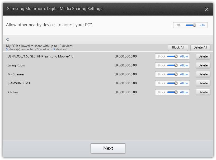The image size is (216, 160).
Task: Delete the My Speaker device
Action: (x=203, y=74)
